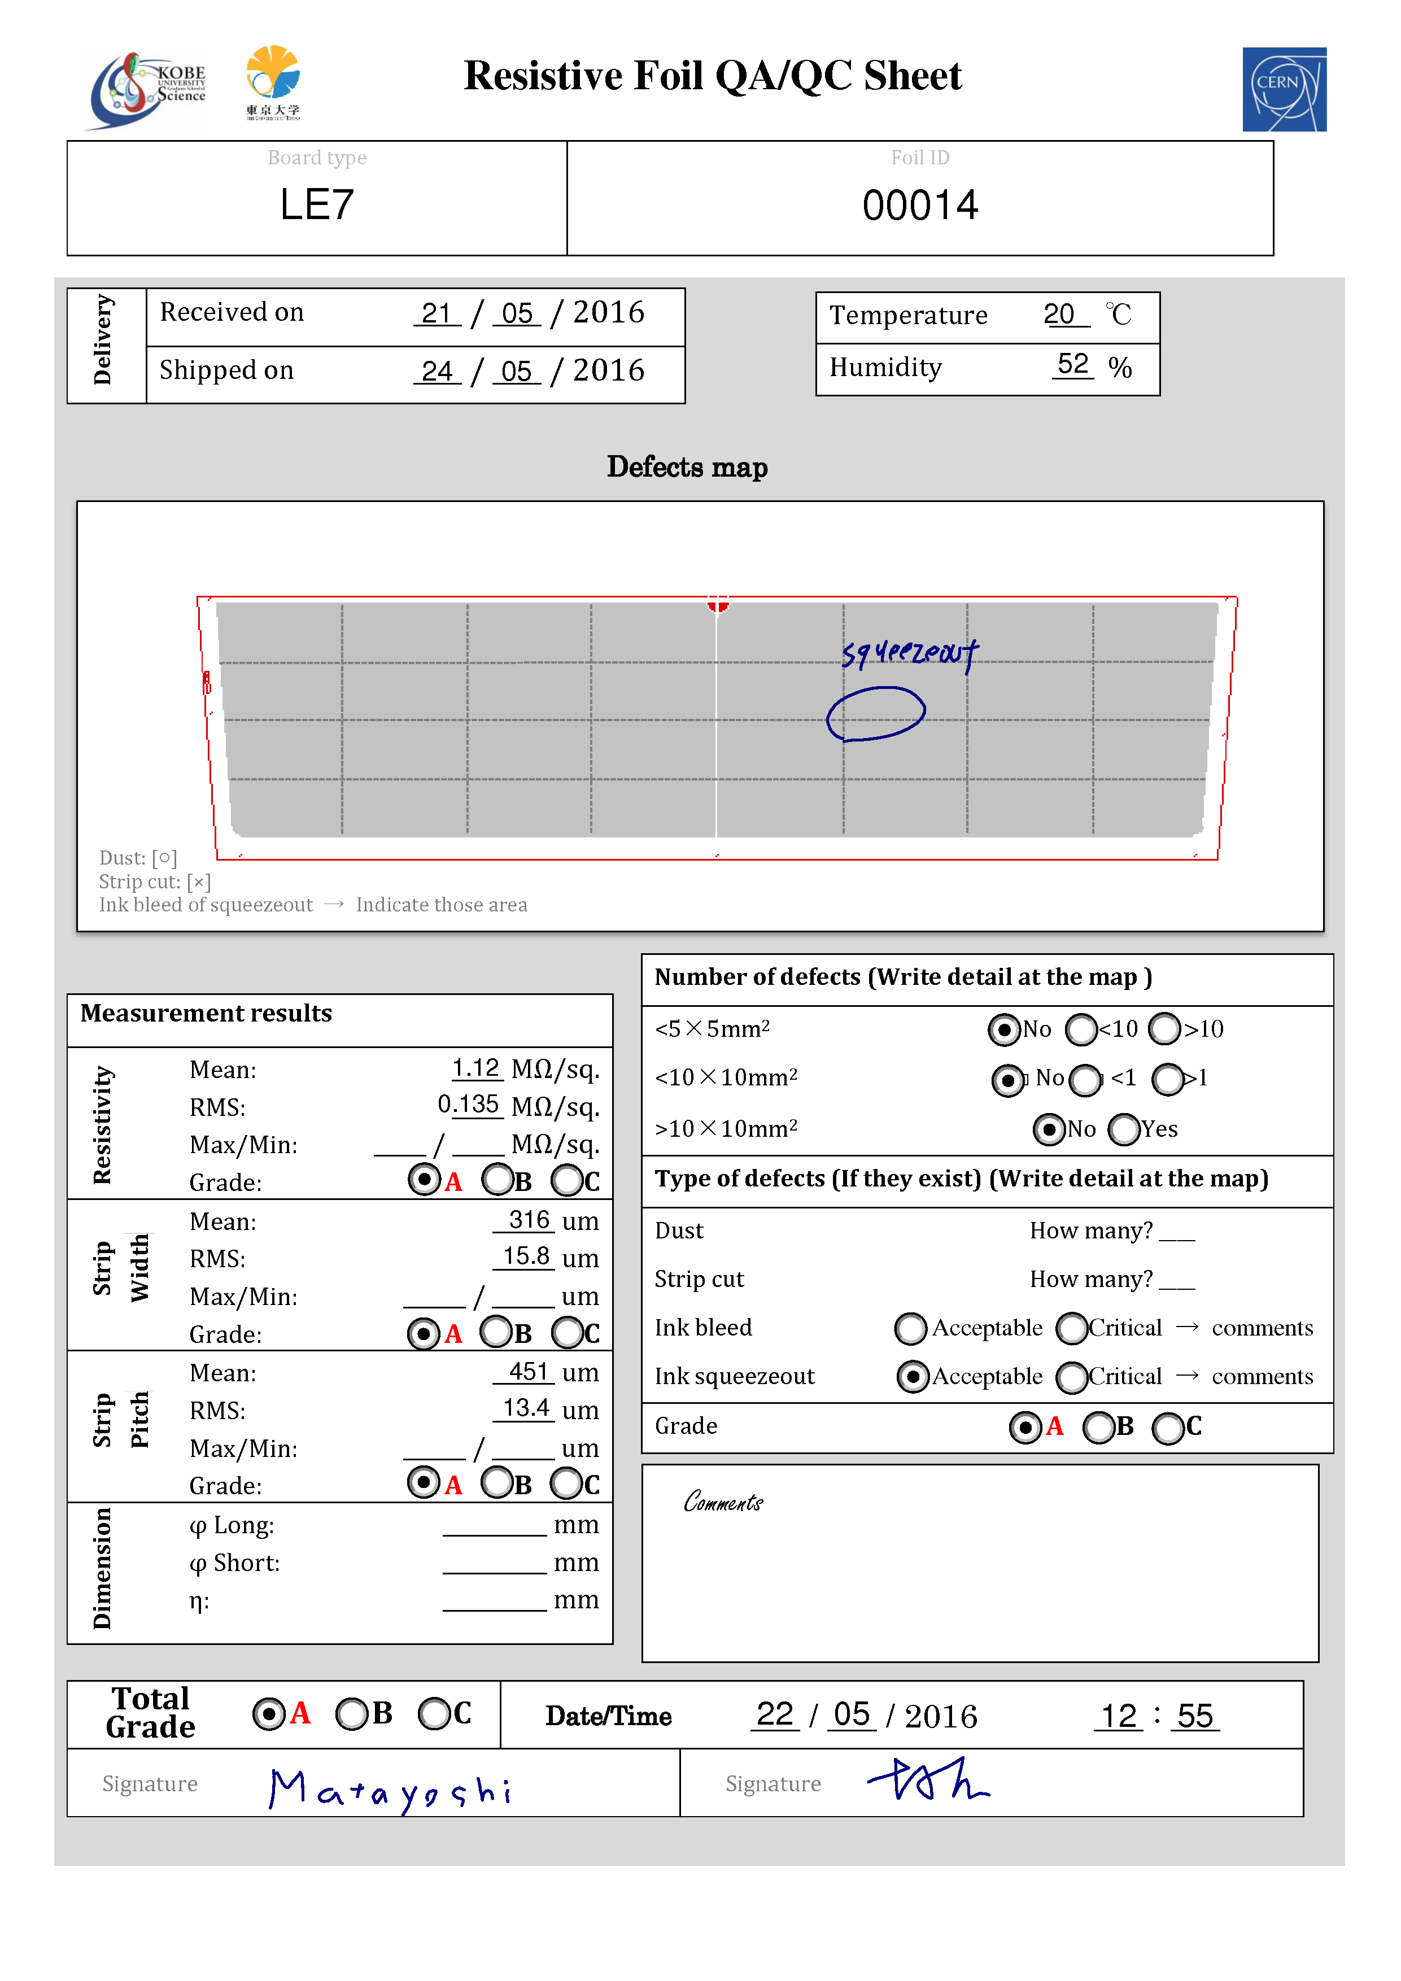Select Strip Width grade C radio button
This screenshot has width=1401, height=1981.
pos(568,1332)
